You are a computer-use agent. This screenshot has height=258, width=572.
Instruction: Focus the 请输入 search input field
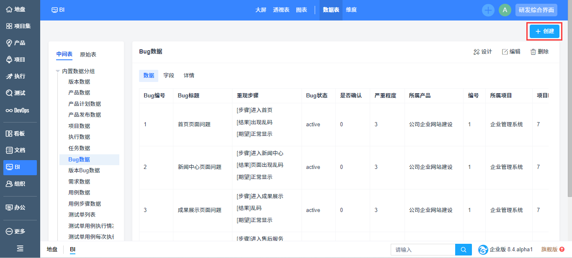coord(423,250)
